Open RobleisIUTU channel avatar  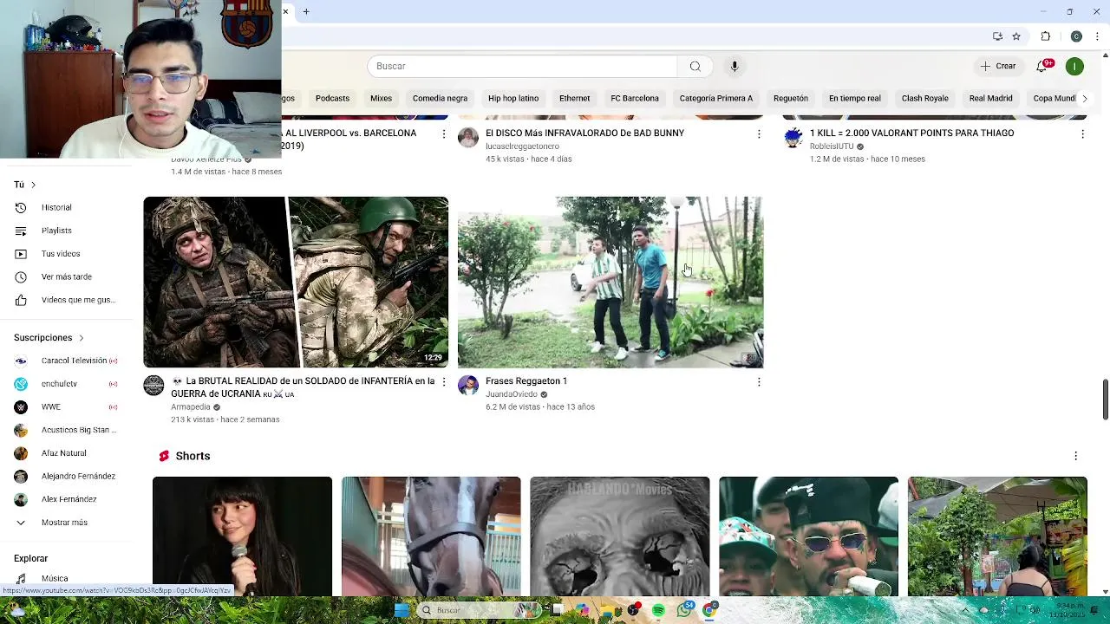pyautogui.click(x=793, y=138)
